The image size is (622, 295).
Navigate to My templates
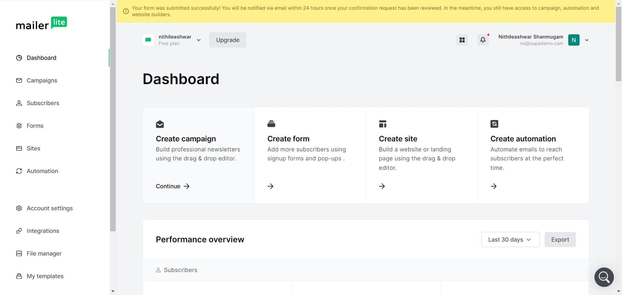[45, 276]
